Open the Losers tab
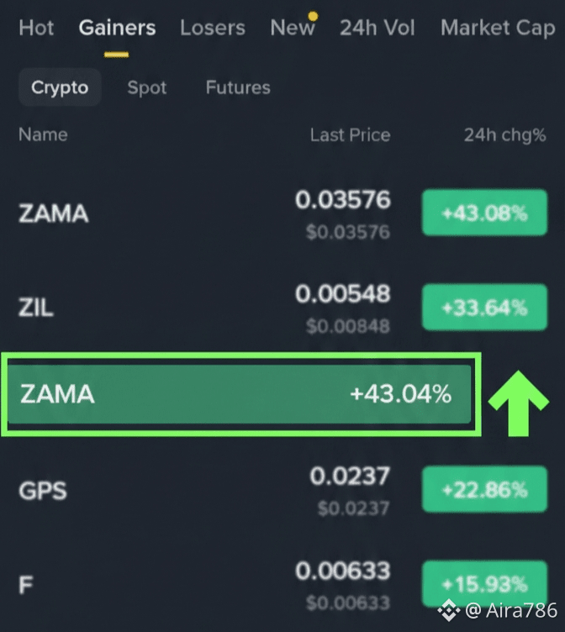Image resolution: width=565 pixels, height=632 pixels. 213,28
